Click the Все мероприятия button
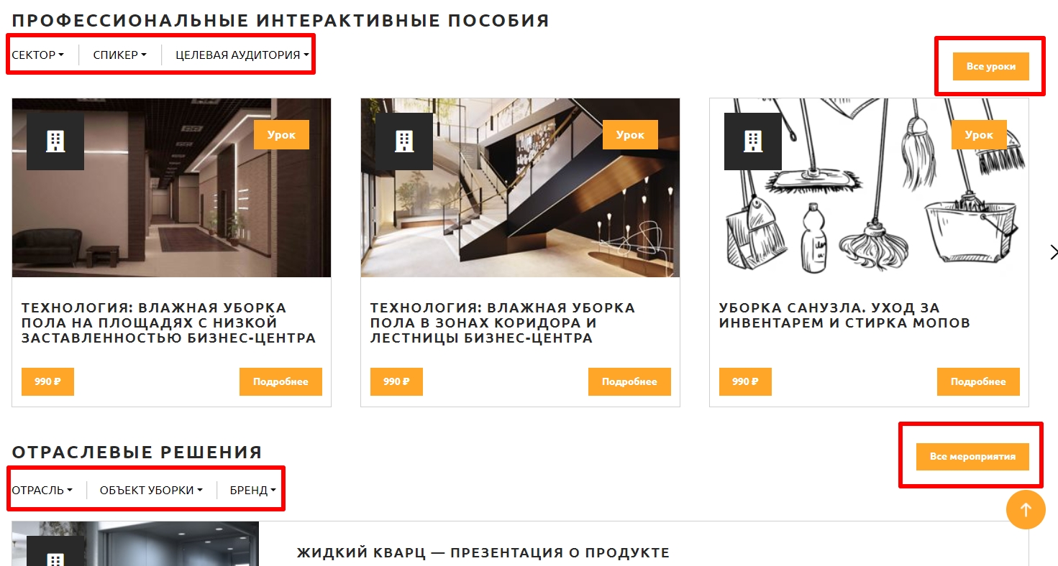 click(972, 457)
